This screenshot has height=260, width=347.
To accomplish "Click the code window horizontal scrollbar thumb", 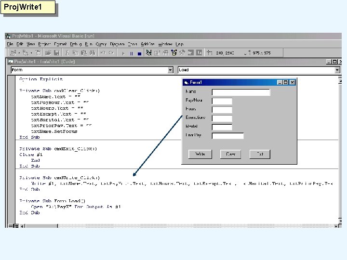I will pos(41,226).
